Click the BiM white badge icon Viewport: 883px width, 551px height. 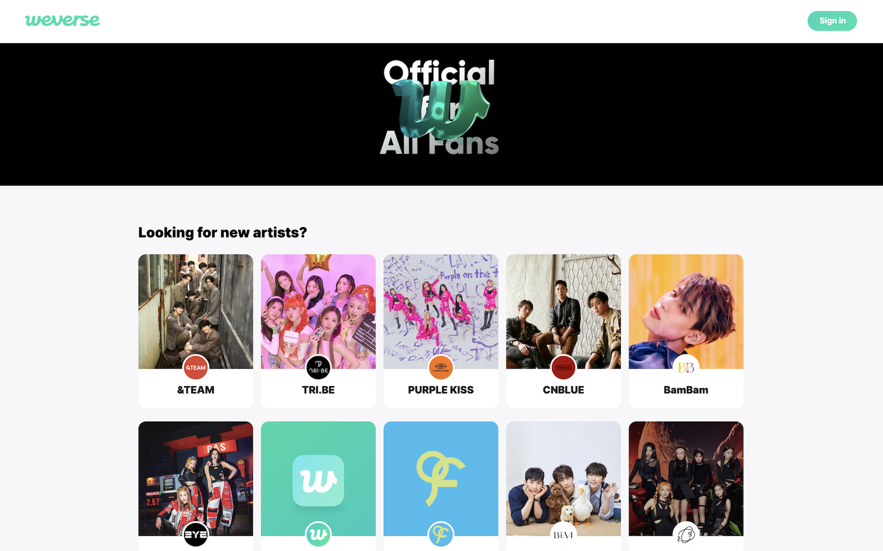(x=563, y=534)
